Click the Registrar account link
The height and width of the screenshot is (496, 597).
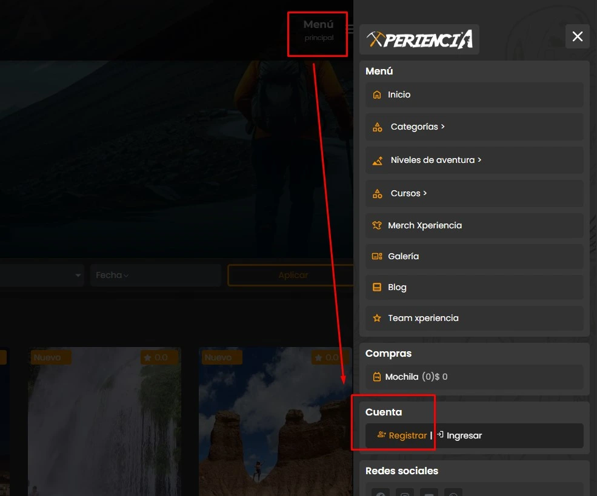tap(407, 435)
